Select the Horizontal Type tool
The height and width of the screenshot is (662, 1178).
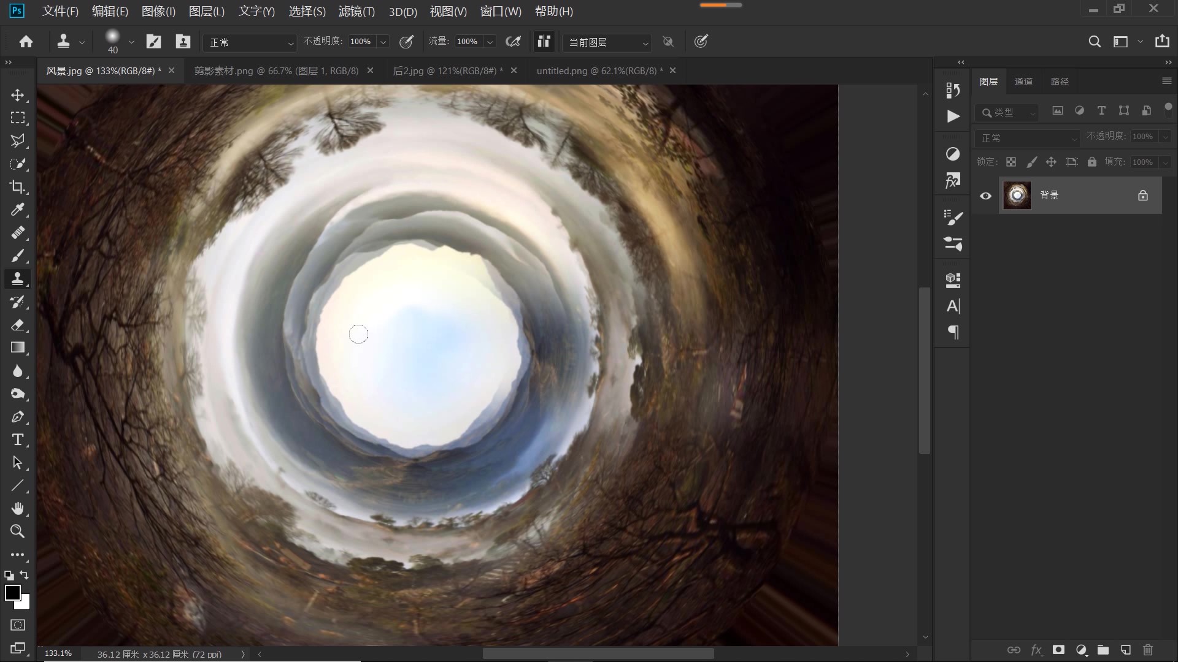[18, 439]
